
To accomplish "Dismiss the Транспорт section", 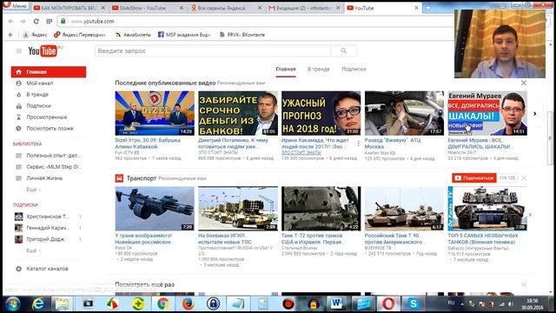I will tap(524, 177).
